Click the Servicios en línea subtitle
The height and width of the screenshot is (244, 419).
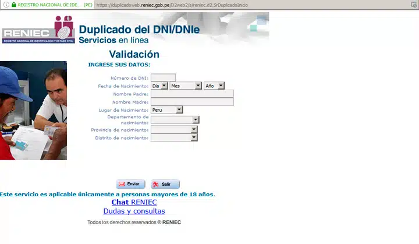(113, 40)
